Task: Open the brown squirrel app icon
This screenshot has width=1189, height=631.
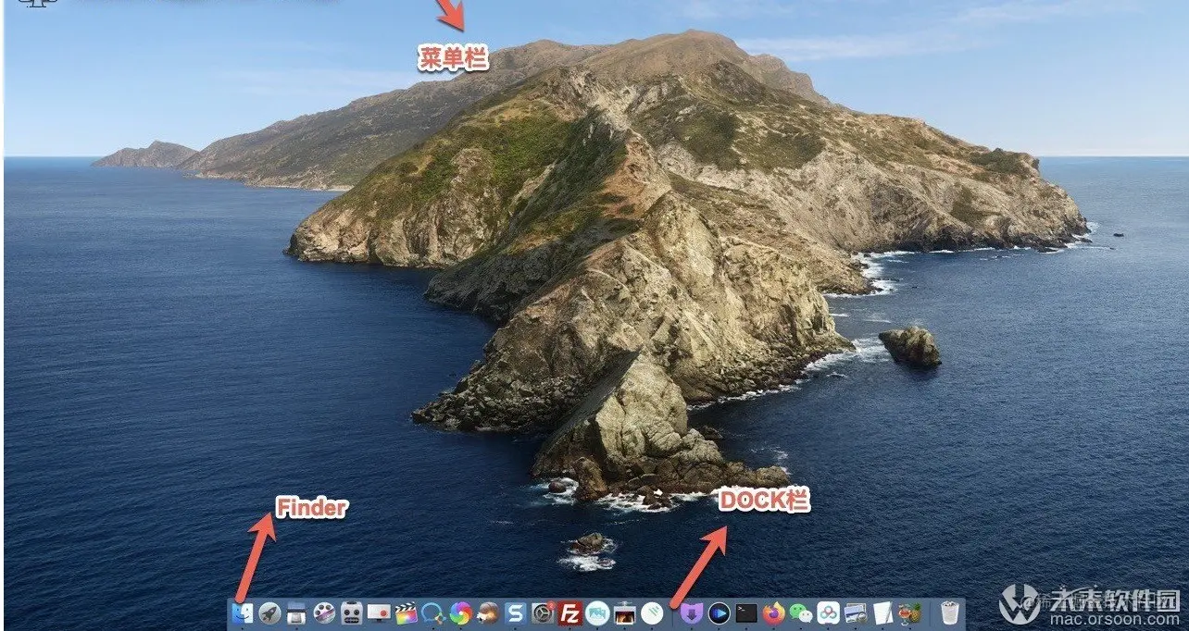Action: (488, 612)
